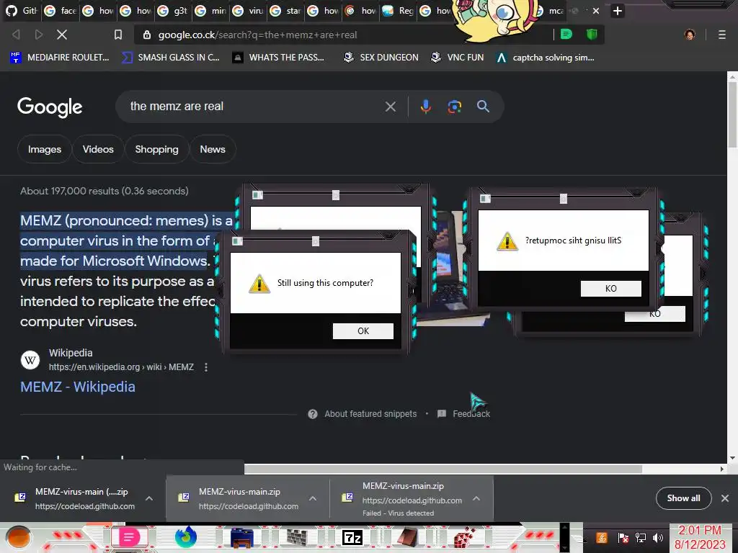This screenshot has height=553, width=738.
Task: Open the Action Center flag tray icon
Action: click(x=623, y=537)
